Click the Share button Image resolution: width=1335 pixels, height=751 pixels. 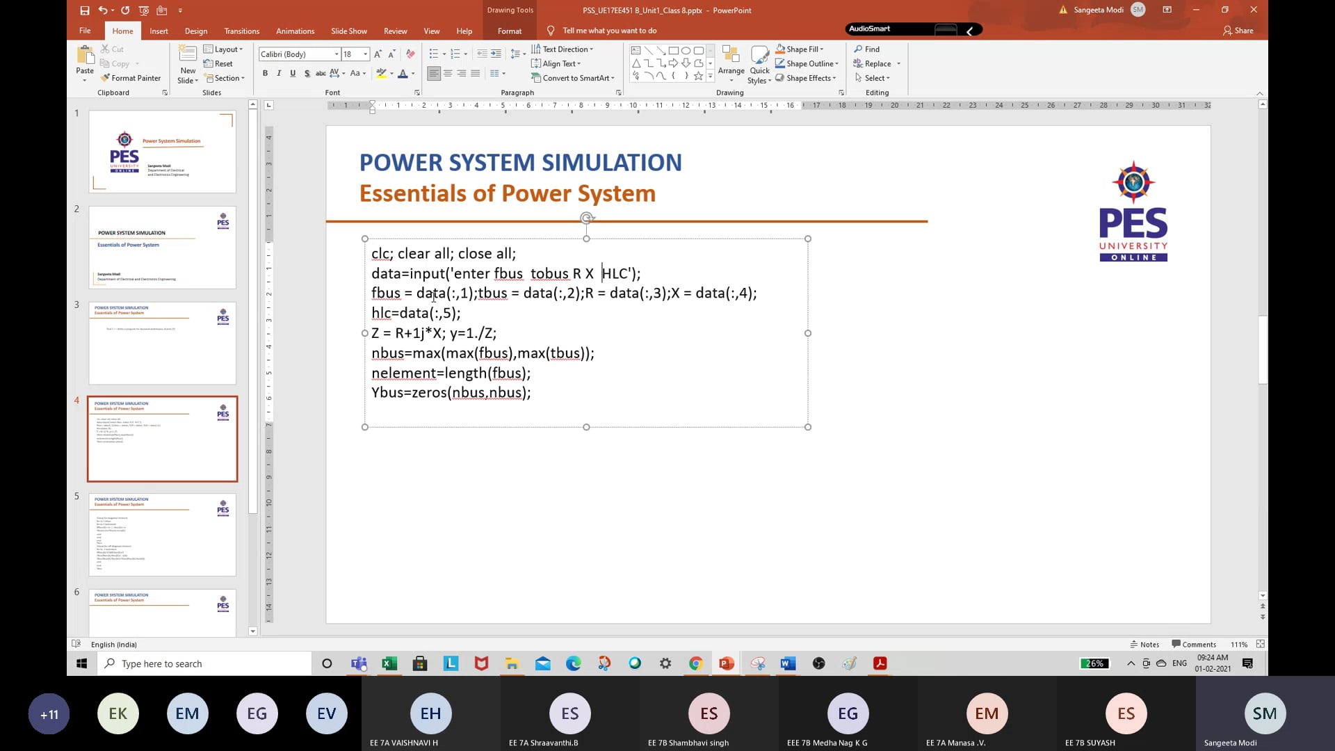click(1239, 31)
